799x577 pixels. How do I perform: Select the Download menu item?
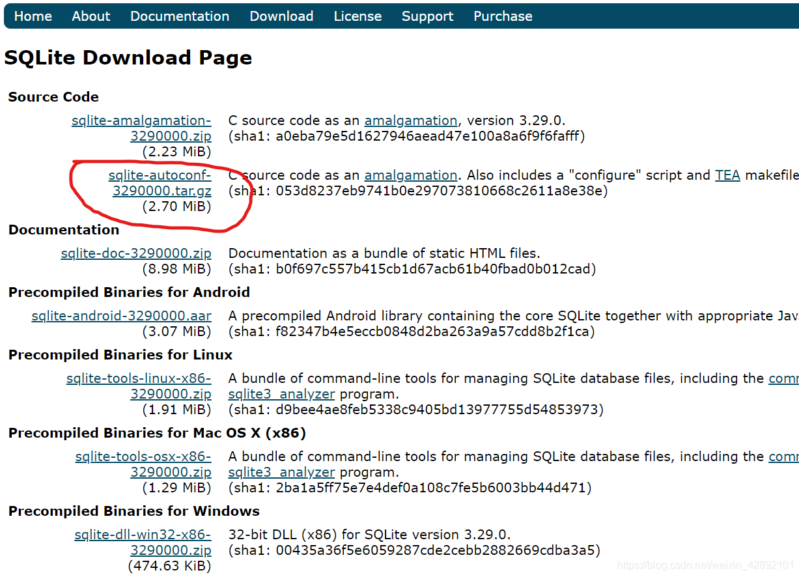[281, 16]
